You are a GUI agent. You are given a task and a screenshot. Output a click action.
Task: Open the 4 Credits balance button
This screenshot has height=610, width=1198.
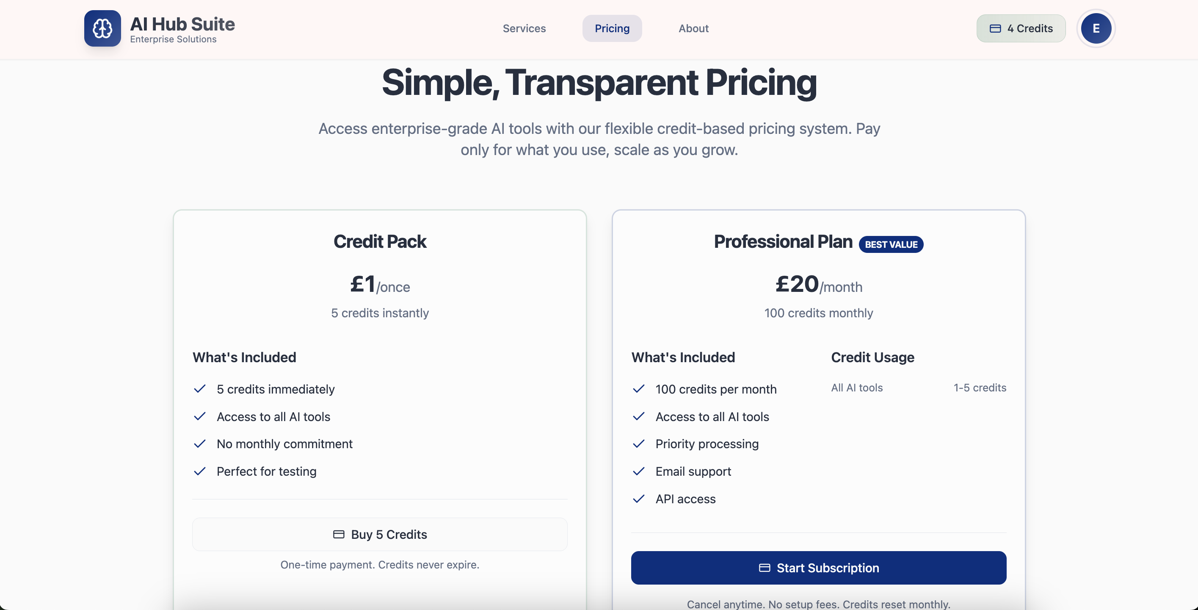pos(1021,28)
